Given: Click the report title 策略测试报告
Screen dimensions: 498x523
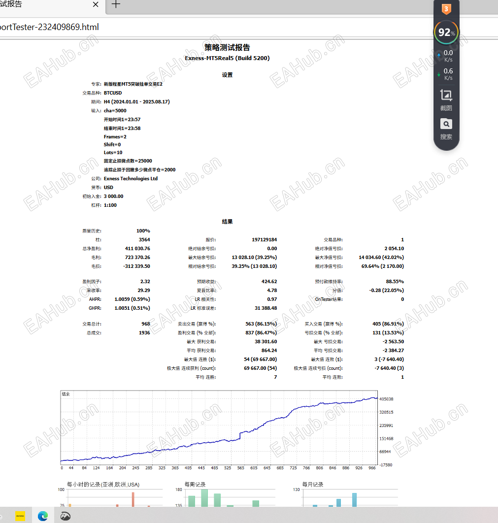Looking at the screenshot, I should (227, 47).
